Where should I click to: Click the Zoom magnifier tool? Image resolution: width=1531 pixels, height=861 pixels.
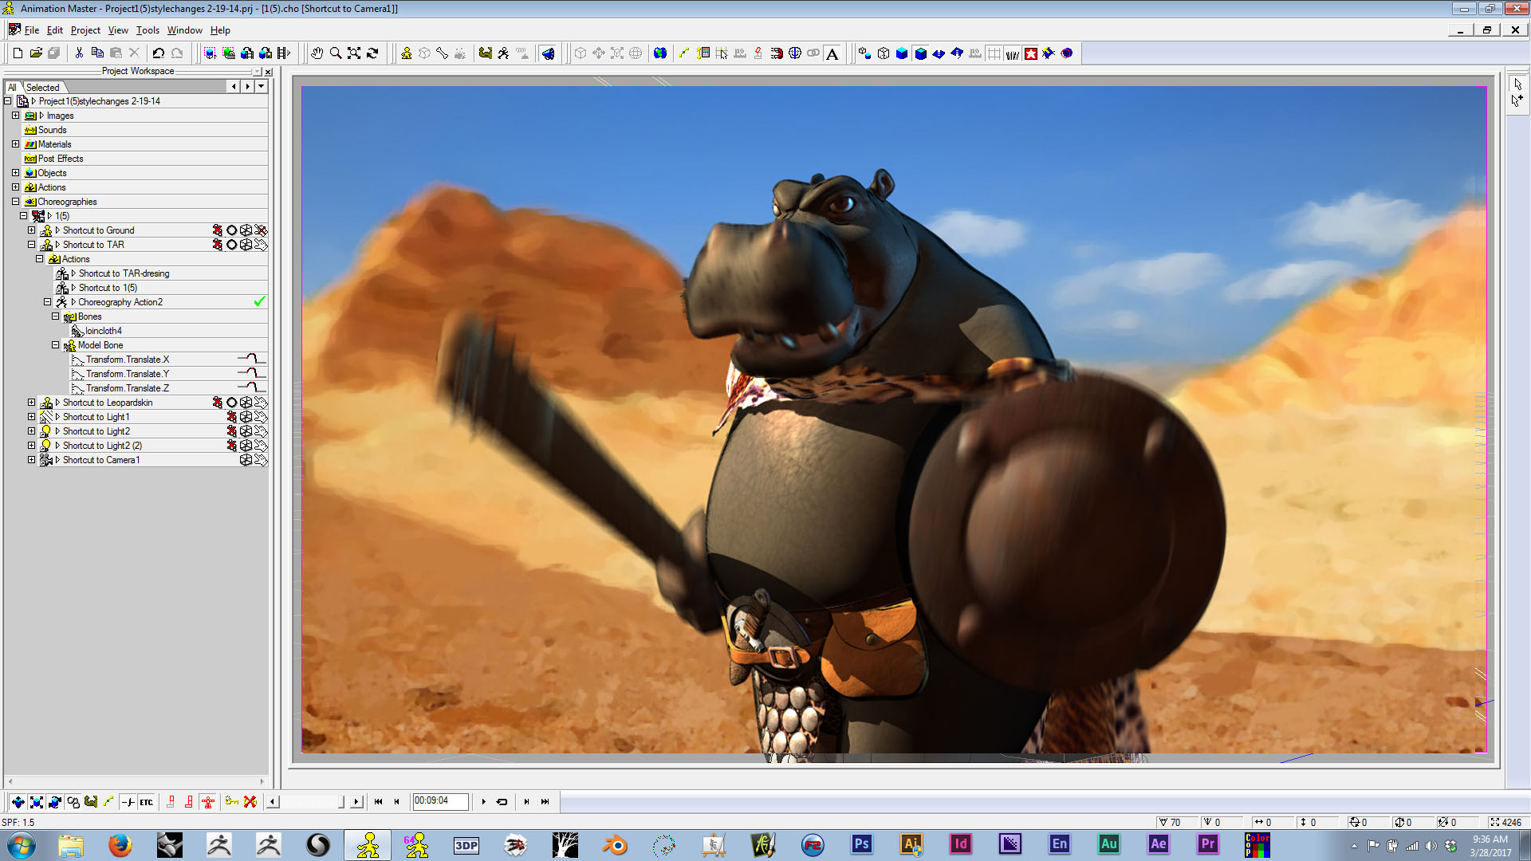[x=336, y=53]
